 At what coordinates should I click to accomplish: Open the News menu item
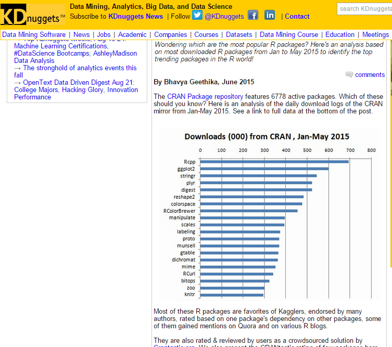(82, 34)
